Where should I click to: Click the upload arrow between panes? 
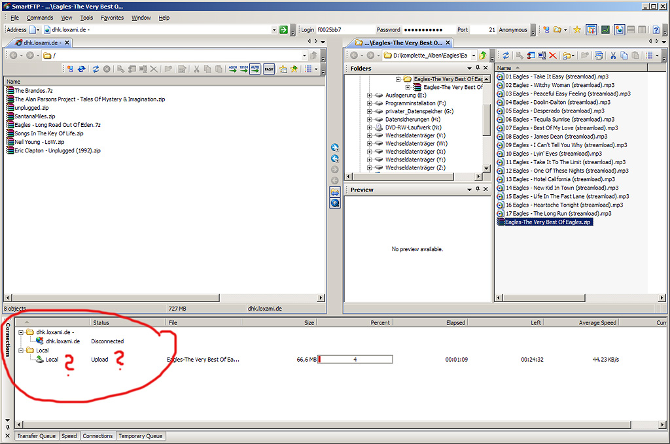click(x=335, y=147)
